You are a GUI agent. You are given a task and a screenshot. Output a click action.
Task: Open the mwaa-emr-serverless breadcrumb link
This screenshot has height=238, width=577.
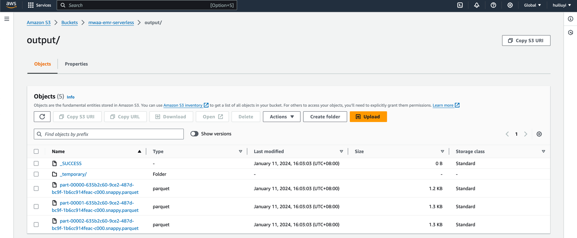(111, 22)
